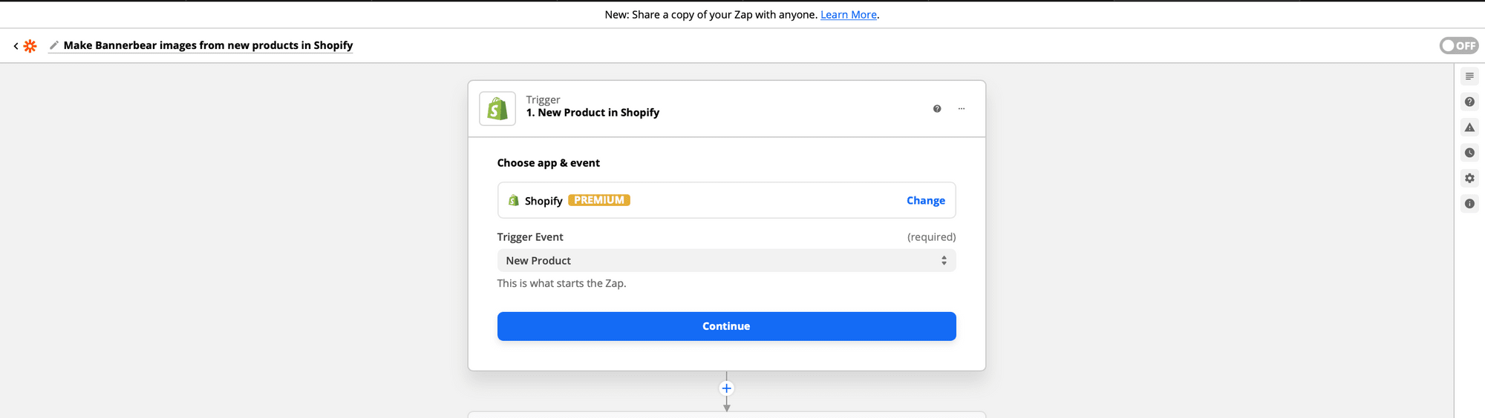This screenshot has height=418, width=1485.
Task: Click the Zap title to rename it
Action: [x=208, y=45]
